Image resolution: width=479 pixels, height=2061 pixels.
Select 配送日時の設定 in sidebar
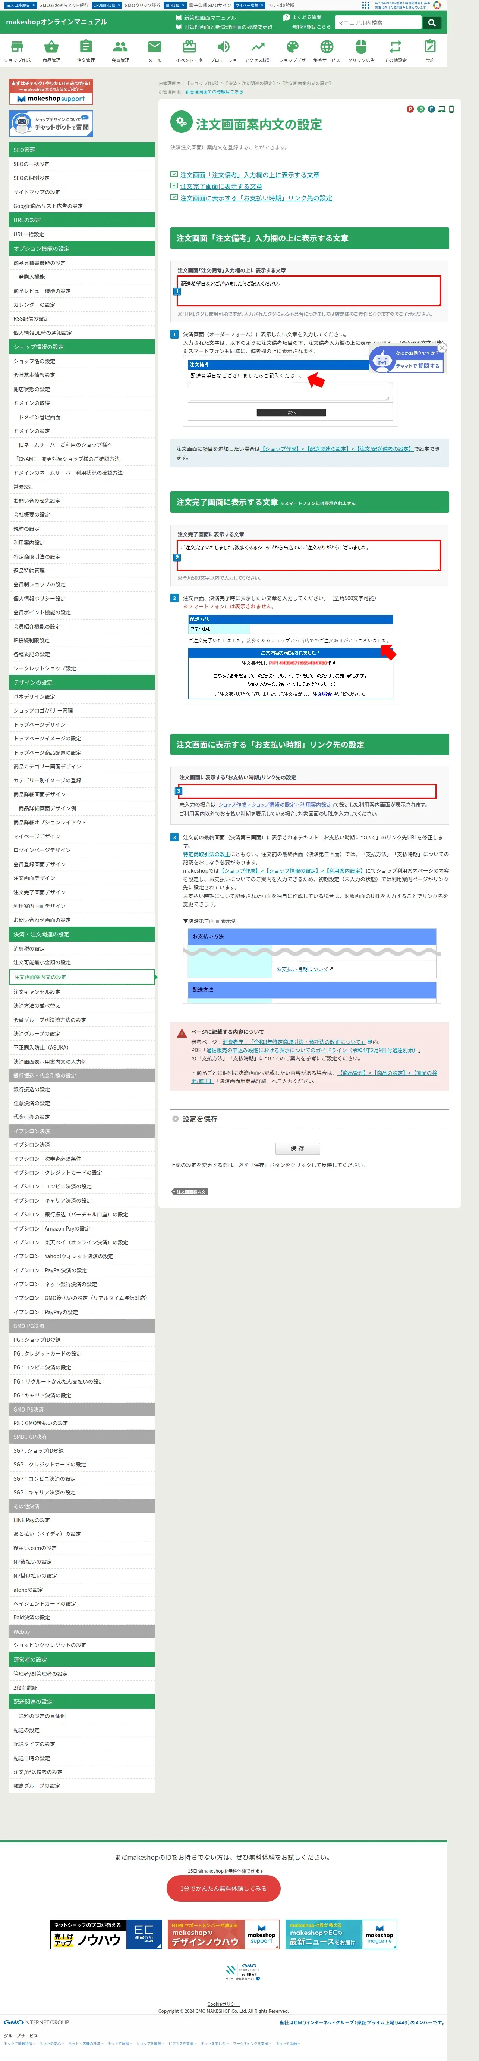click(82, 1758)
